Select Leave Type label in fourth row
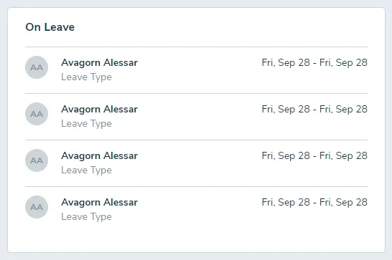This screenshot has width=392, height=260. 86,217
